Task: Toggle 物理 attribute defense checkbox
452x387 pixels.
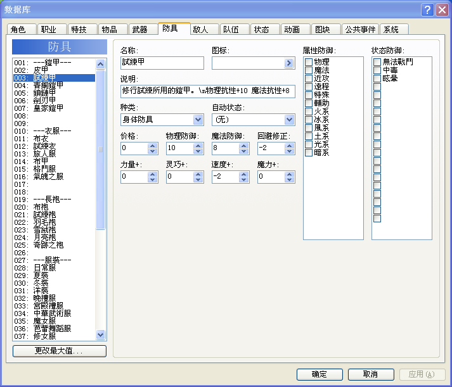Action: click(309, 62)
